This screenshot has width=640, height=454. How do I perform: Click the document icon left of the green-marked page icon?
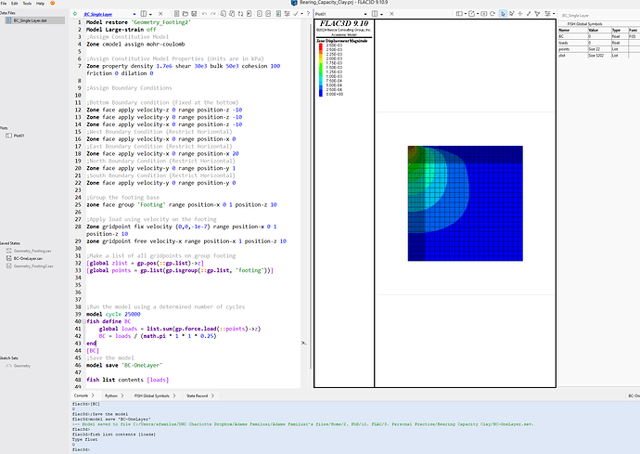268,14
